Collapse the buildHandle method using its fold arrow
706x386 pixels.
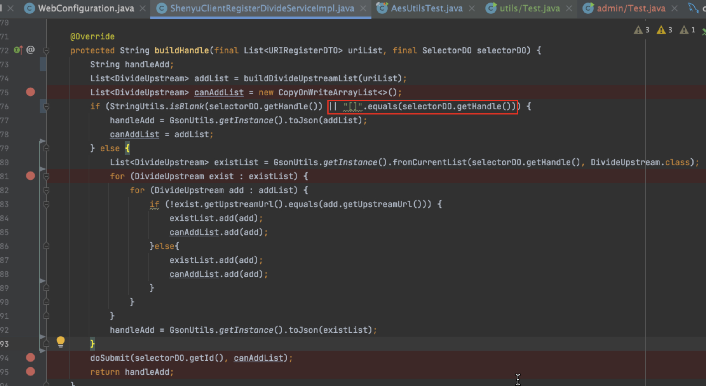(46, 50)
